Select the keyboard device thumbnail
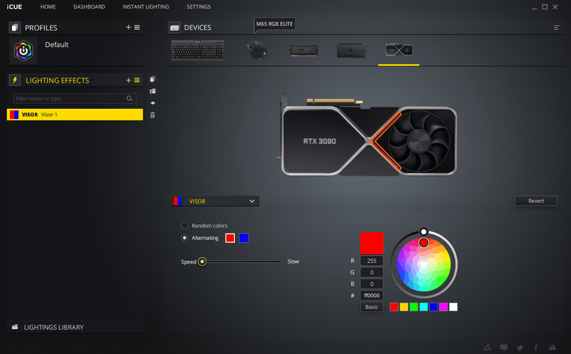Screen dimensions: 571x354 click(x=198, y=50)
